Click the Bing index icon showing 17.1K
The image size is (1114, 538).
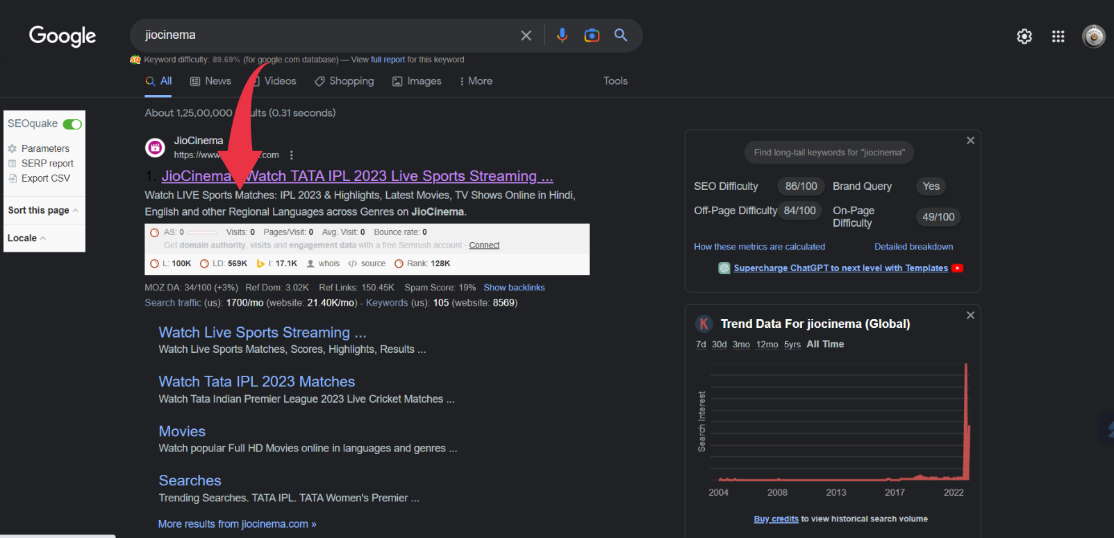260,263
